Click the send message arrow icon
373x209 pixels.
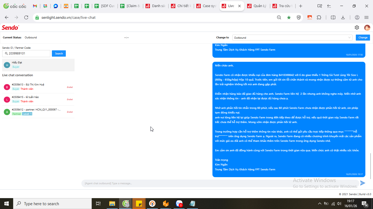[363, 183]
